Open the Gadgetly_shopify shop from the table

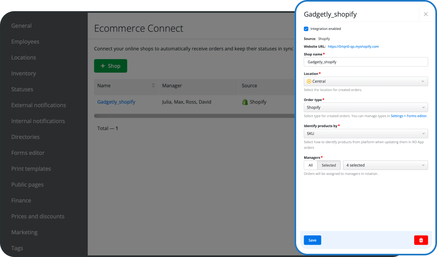116,102
